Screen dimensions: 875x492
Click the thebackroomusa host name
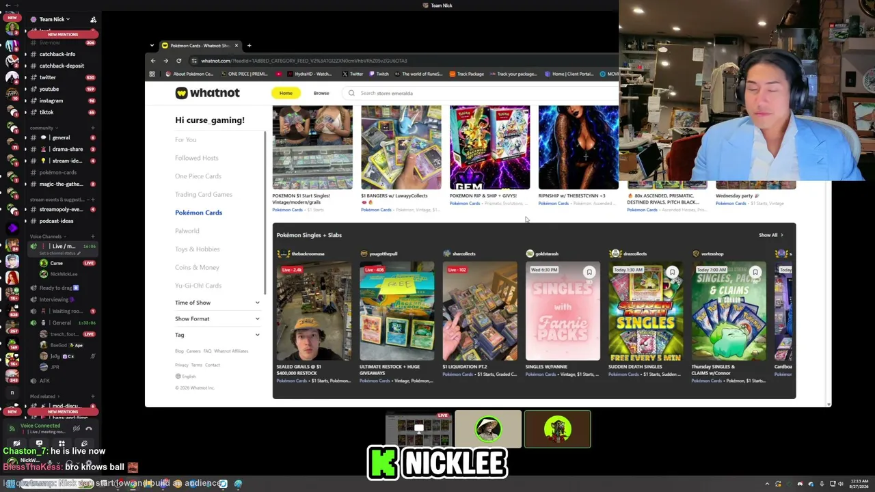[308, 254]
